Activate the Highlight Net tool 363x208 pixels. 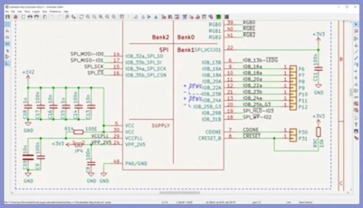click(356, 31)
